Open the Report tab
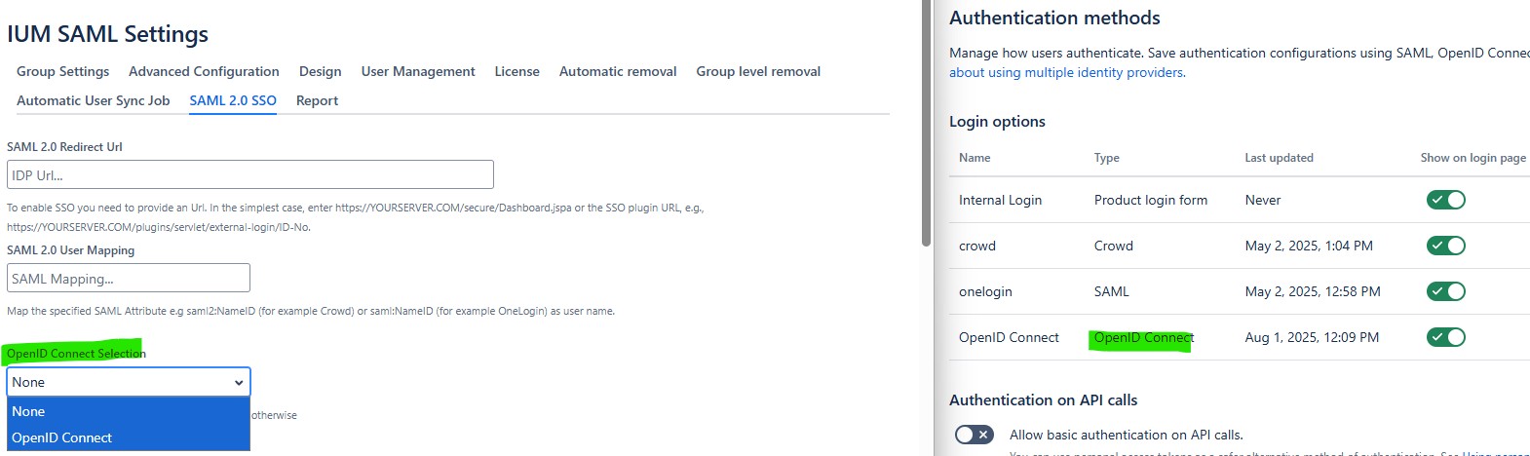Viewport: 1530px width, 456px height. pyautogui.click(x=317, y=100)
